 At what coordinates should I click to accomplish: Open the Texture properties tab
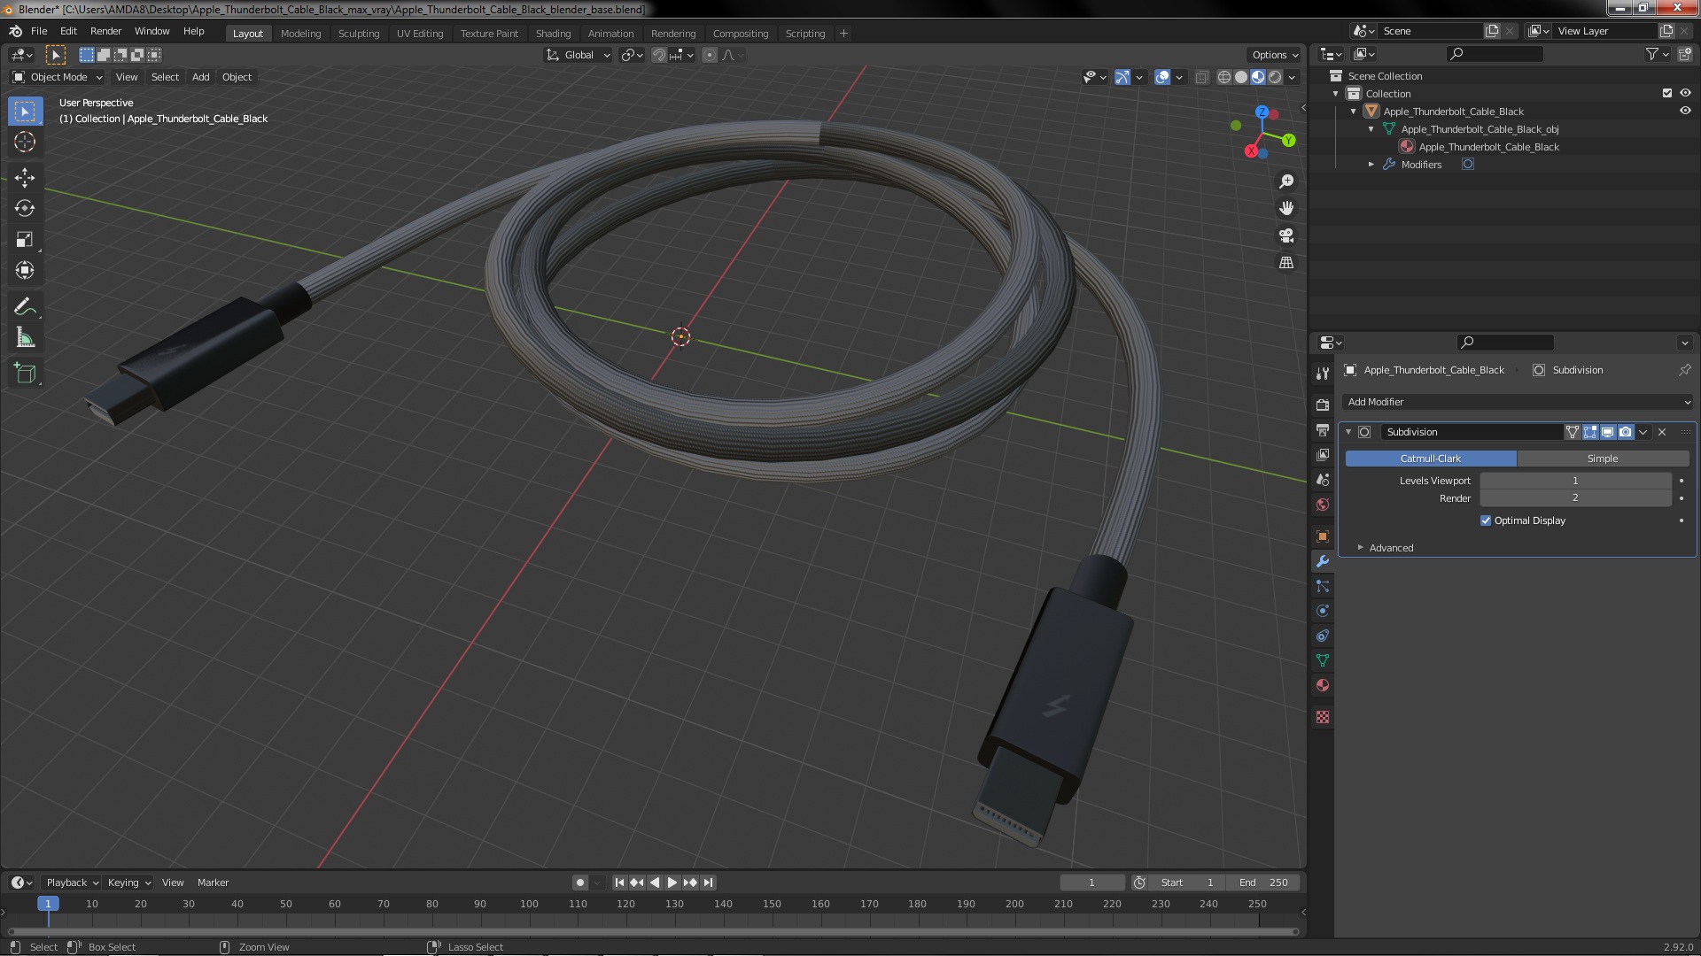coord(1323,717)
